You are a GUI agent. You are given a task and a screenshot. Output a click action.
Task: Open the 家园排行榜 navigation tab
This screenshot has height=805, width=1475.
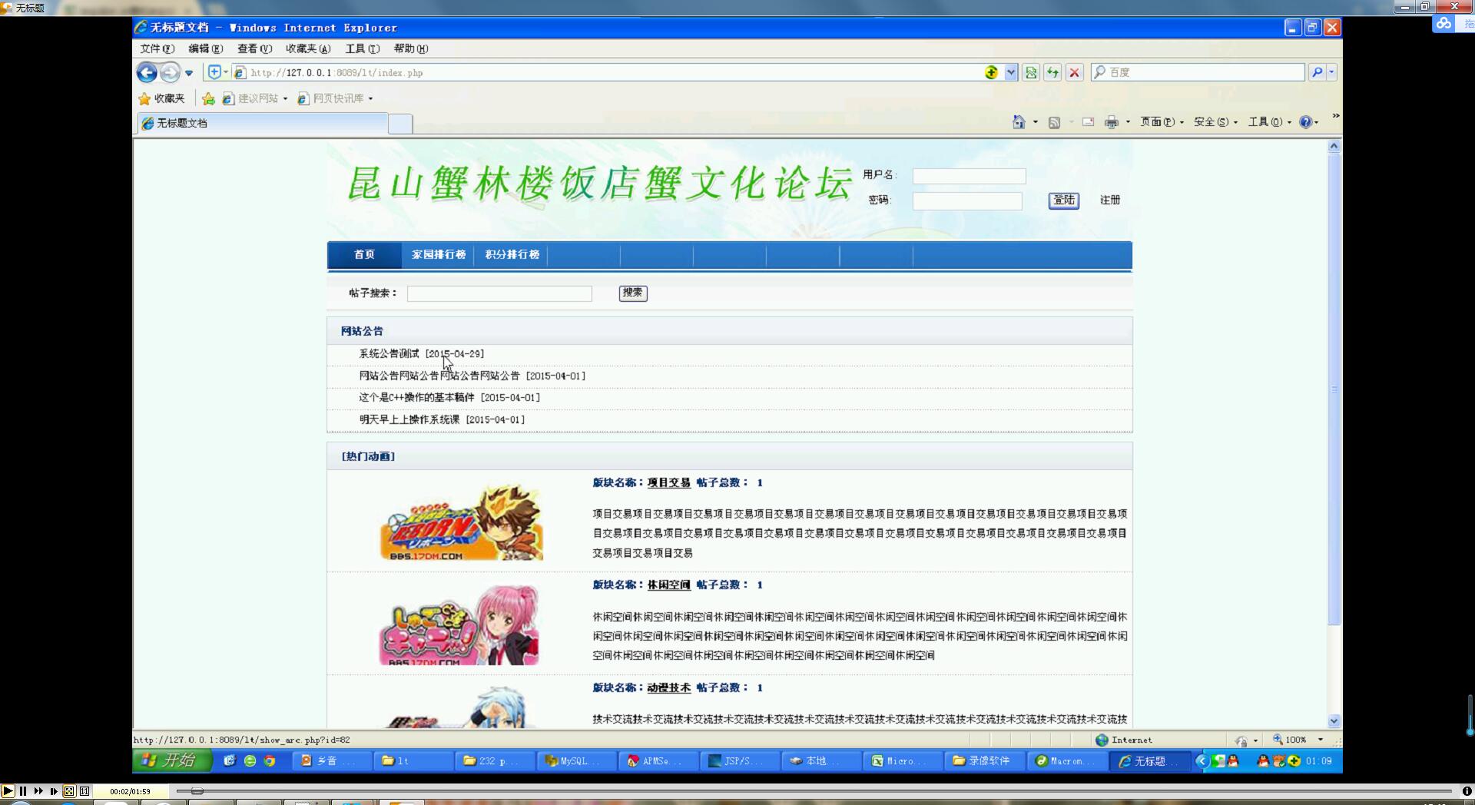[x=439, y=254]
